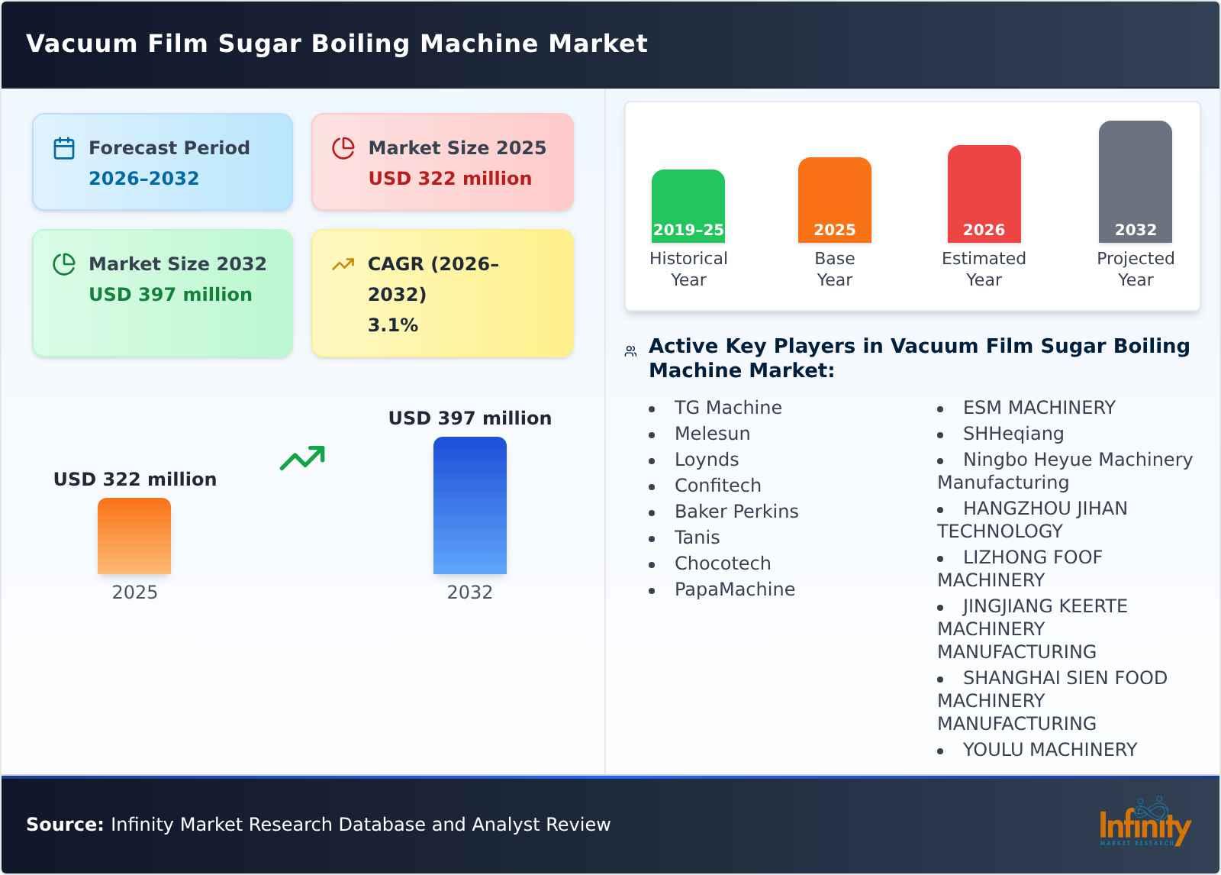Select the gray 2032 Projected Year bar
The image size is (1221, 875).
(1136, 182)
